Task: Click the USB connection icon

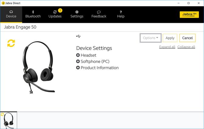Action: point(78,36)
